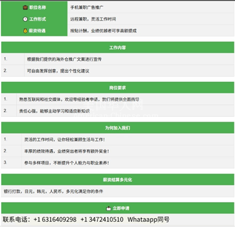Screen dimensions: 235x227
Task: Select the 岗位要求 section header
Action: [x=117, y=88]
